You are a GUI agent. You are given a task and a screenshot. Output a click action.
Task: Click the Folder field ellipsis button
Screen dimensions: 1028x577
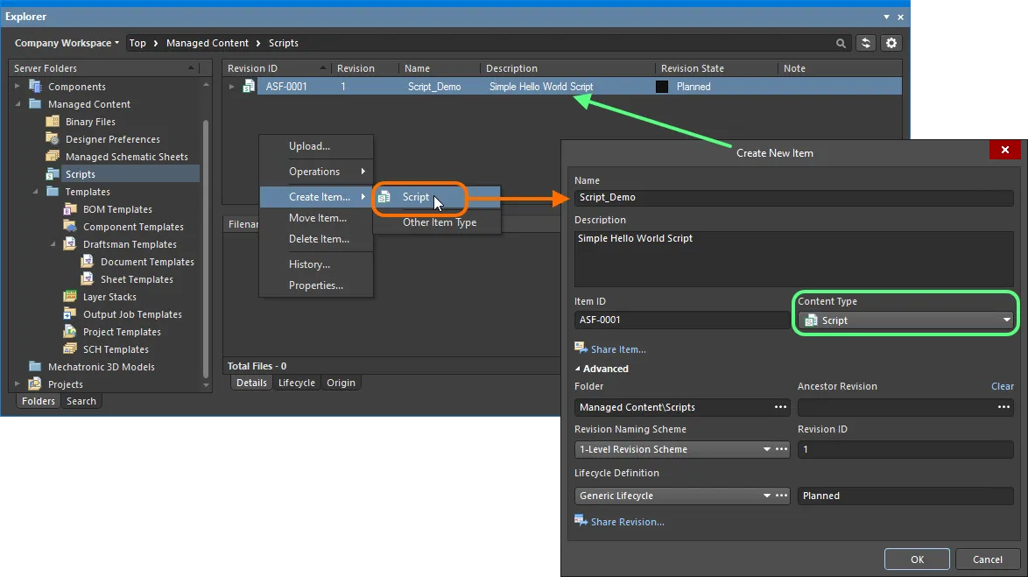[780, 407]
